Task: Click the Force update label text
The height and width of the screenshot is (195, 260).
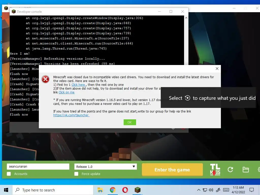Action: click(x=91, y=174)
